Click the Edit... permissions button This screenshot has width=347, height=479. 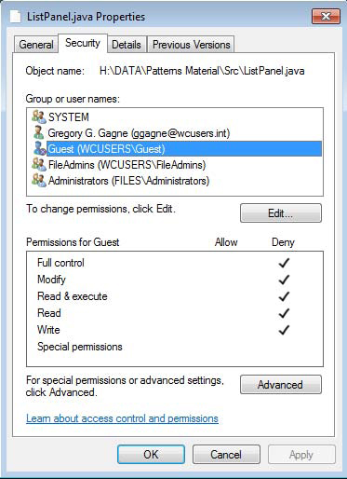(281, 213)
